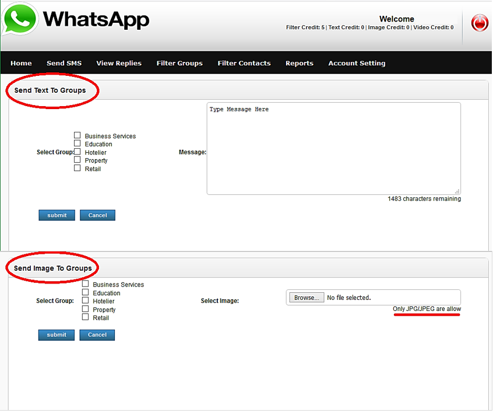
Task: Open Account Setting menu
Action: pyautogui.click(x=357, y=63)
